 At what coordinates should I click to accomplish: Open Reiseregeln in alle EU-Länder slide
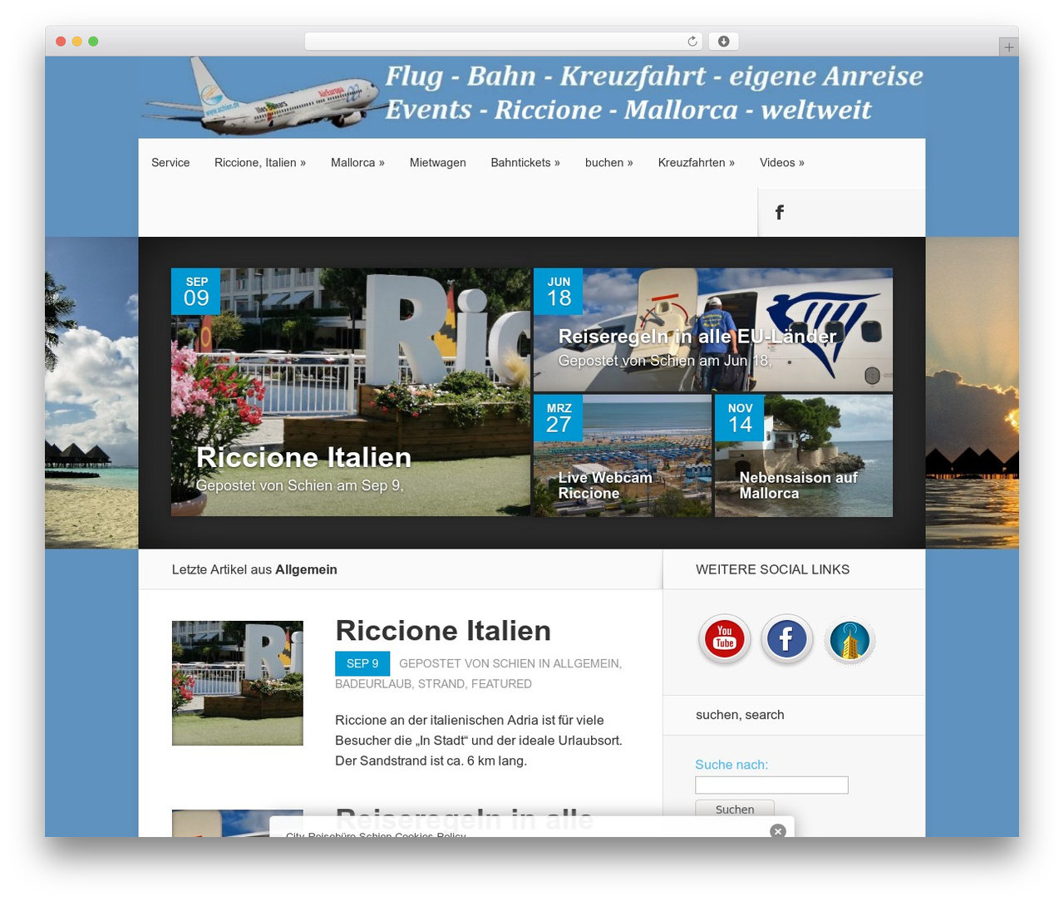point(713,329)
